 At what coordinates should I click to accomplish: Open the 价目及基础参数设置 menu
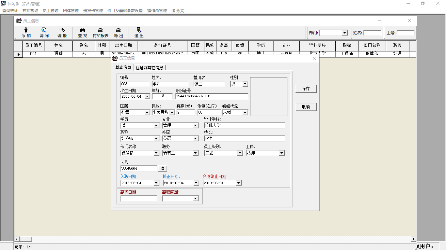tap(125, 10)
